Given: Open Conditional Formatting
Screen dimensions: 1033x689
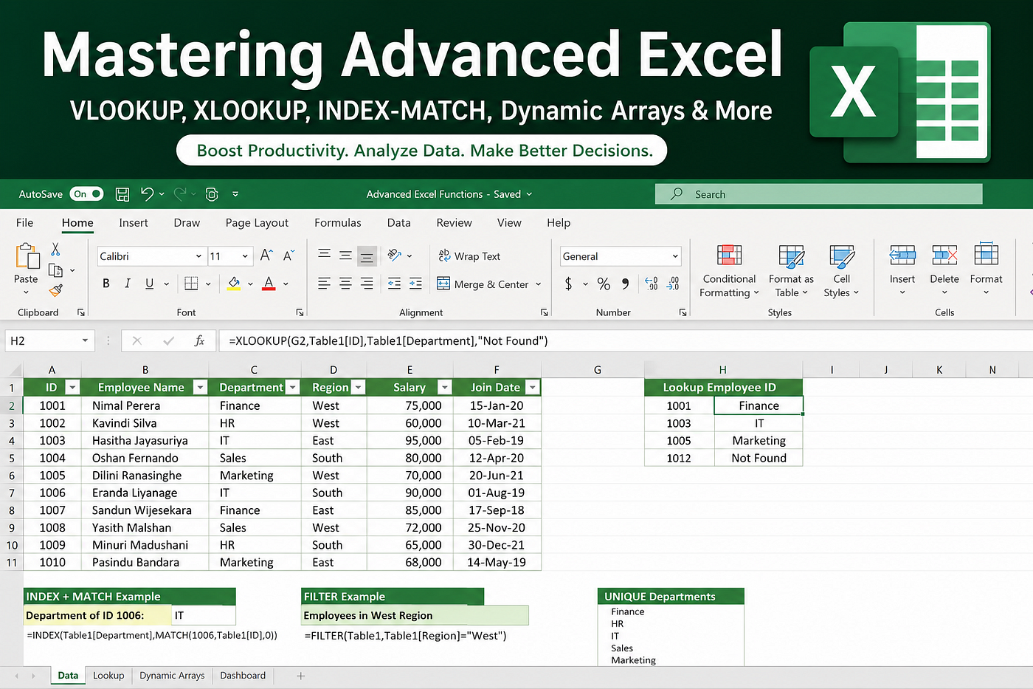Looking at the screenshot, I should point(729,272).
